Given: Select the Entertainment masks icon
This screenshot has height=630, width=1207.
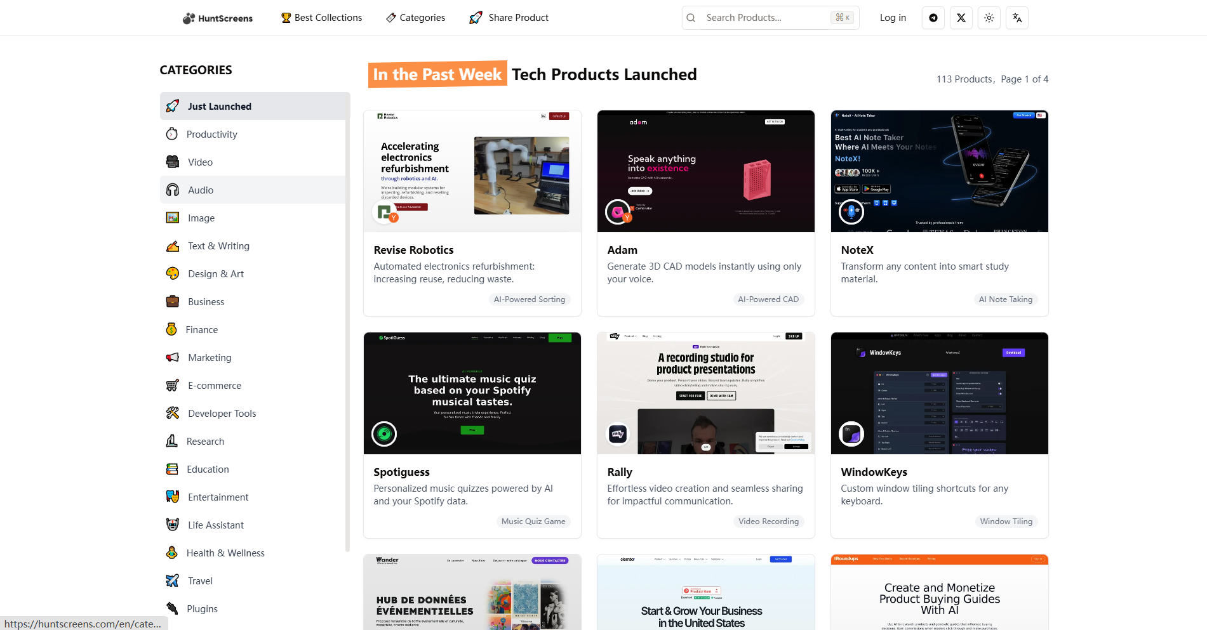Looking at the screenshot, I should (x=173, y=497).
